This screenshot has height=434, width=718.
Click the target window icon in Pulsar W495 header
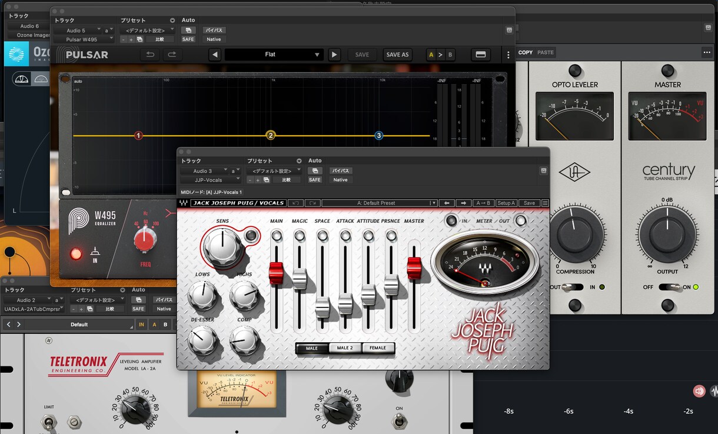(x=509, y=30)
